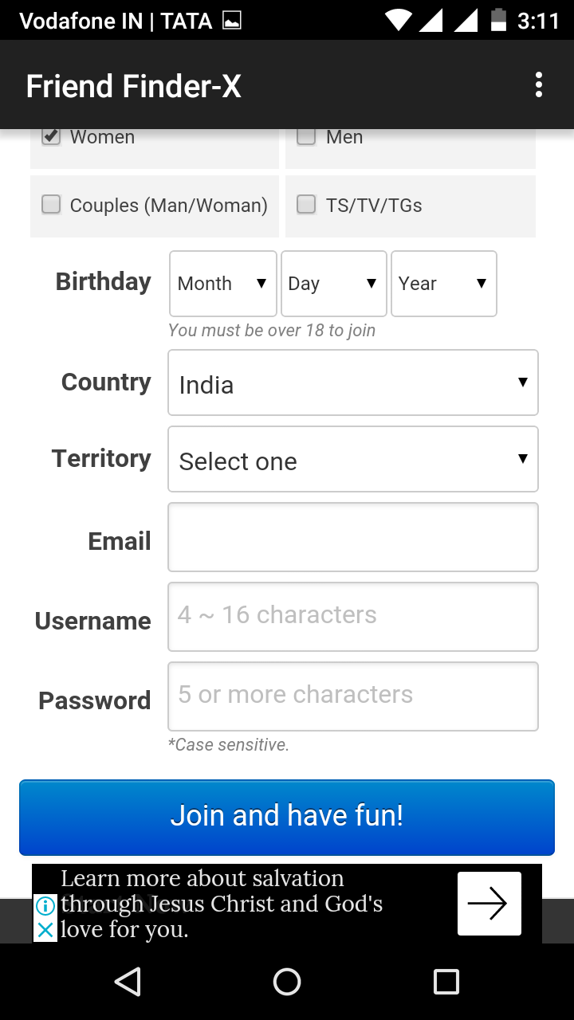The image size is (574, 1020).
Task: Uncheck the Women checkbox
Action: pos(51,137)
